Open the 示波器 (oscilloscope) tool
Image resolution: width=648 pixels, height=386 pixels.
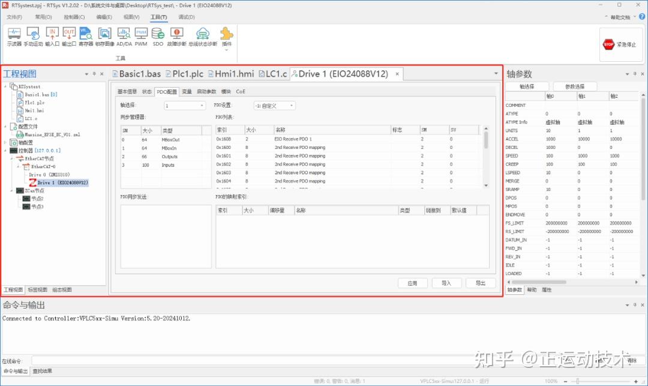pyautogui.click(x=13, y=36)
